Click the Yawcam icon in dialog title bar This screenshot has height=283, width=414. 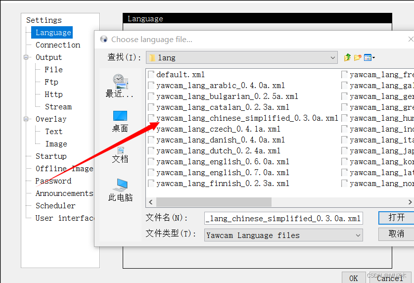point(104,40)
